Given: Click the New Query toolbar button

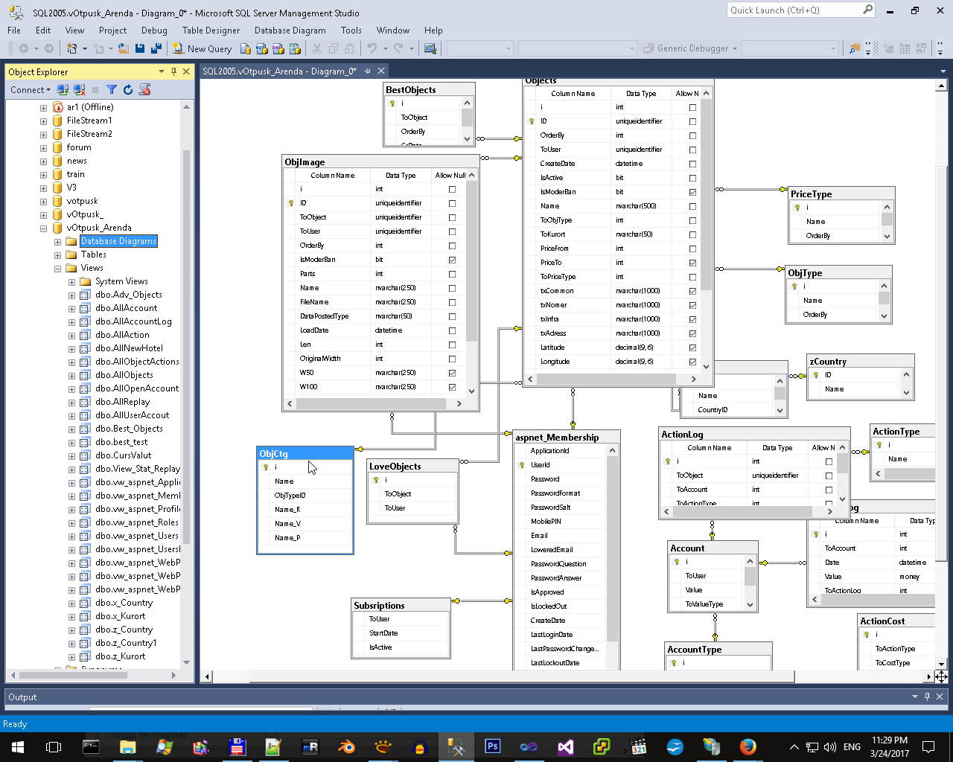Looking at the screenshot, I should click(203, 48).
